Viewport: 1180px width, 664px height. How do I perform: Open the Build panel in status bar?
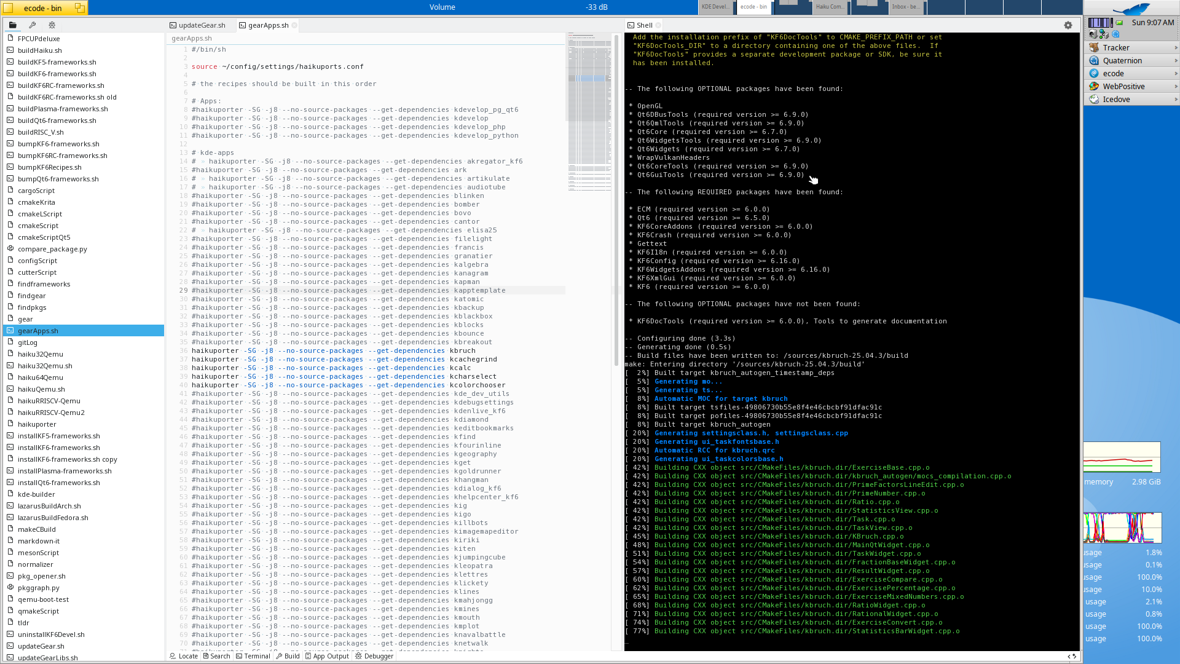point(288,656)
